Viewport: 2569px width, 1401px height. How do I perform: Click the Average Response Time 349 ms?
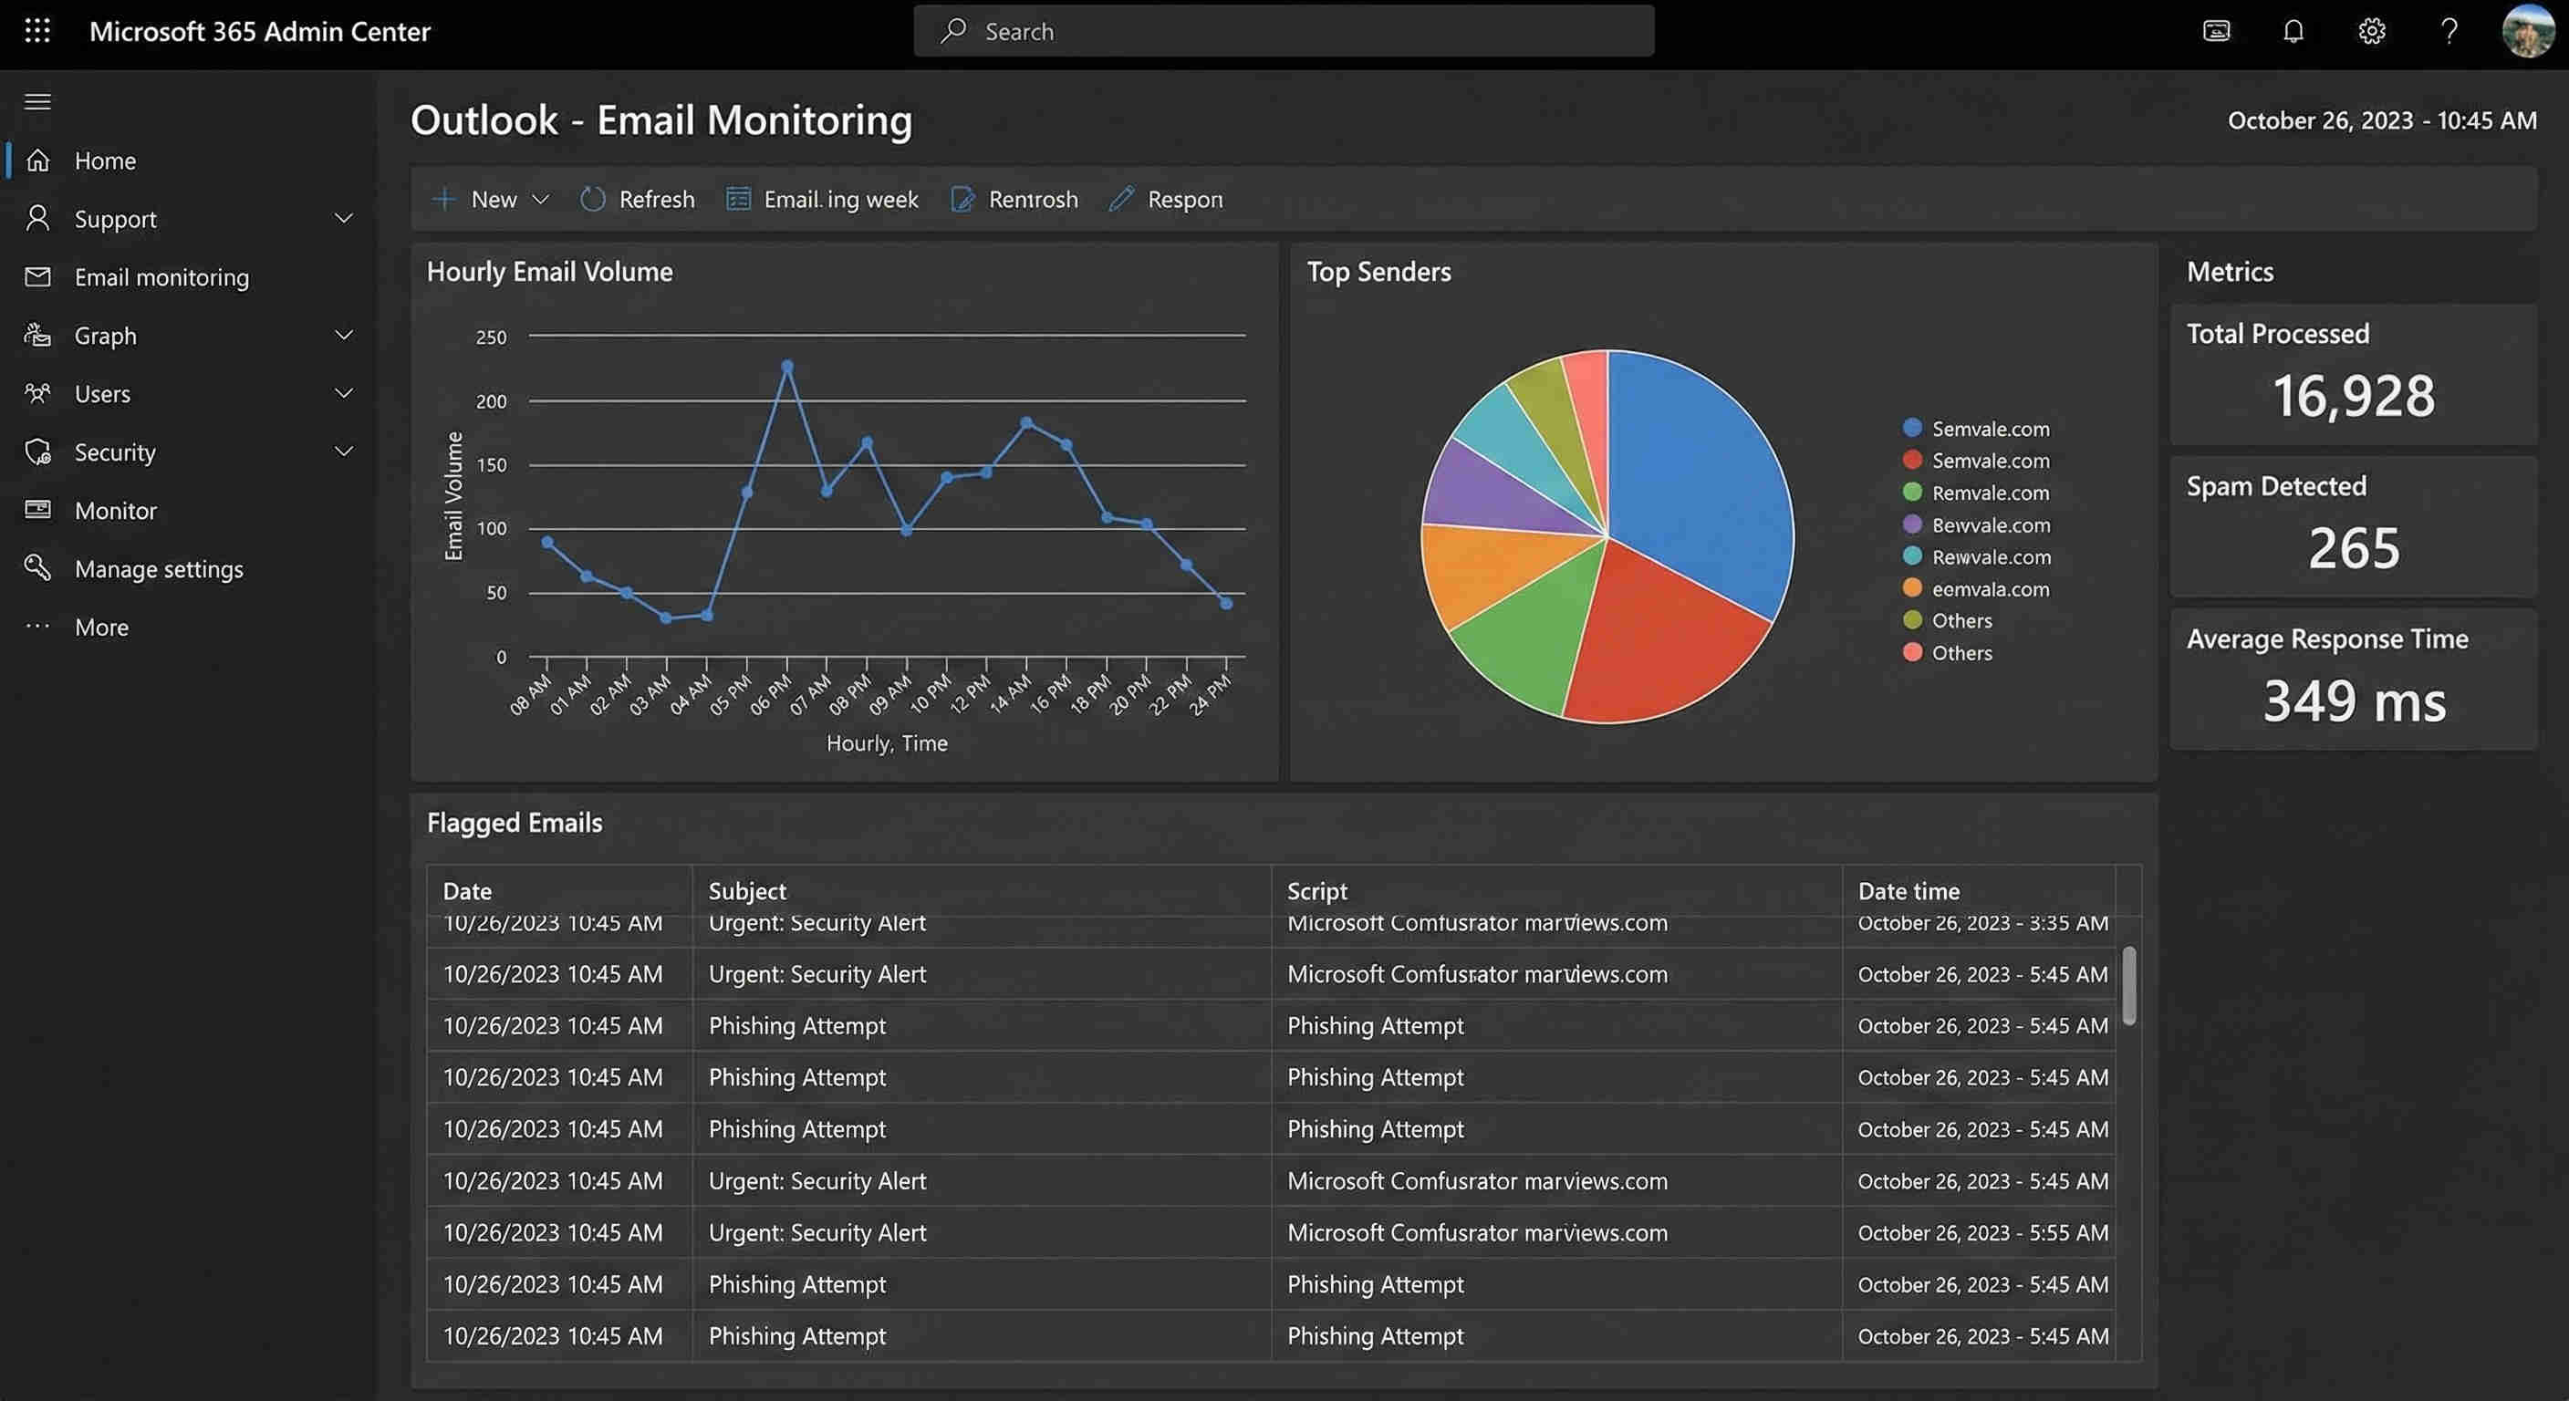[x=2354, y=700]
